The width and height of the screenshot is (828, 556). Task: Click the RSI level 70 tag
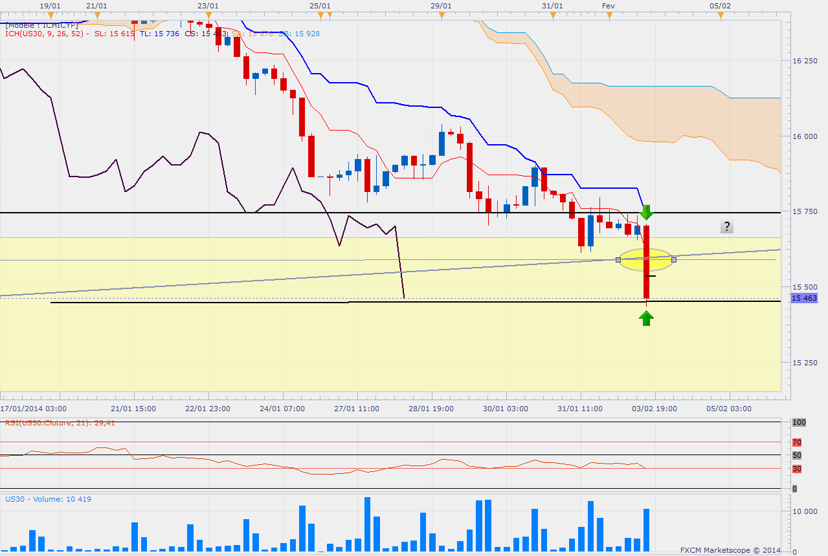coord(797,442)
